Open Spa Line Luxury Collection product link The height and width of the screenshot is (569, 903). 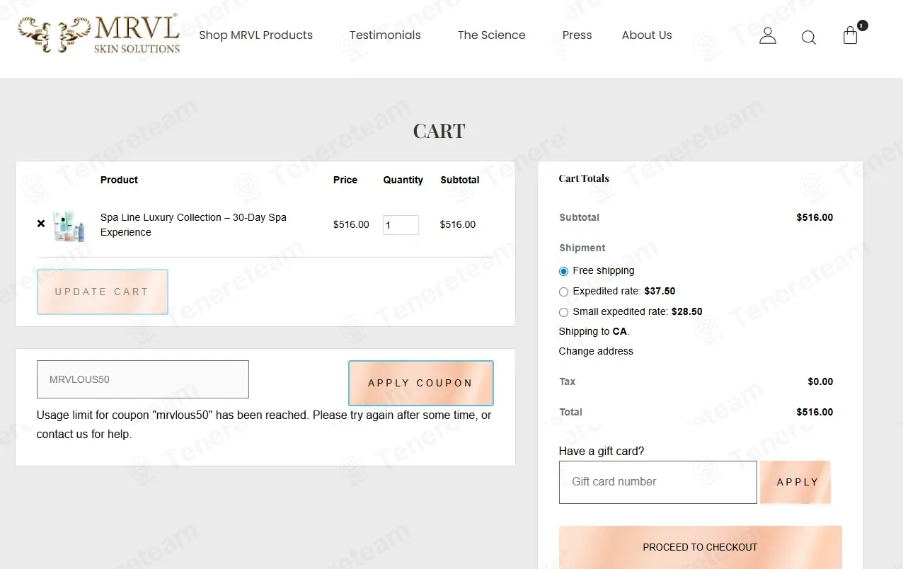point(193,224)
